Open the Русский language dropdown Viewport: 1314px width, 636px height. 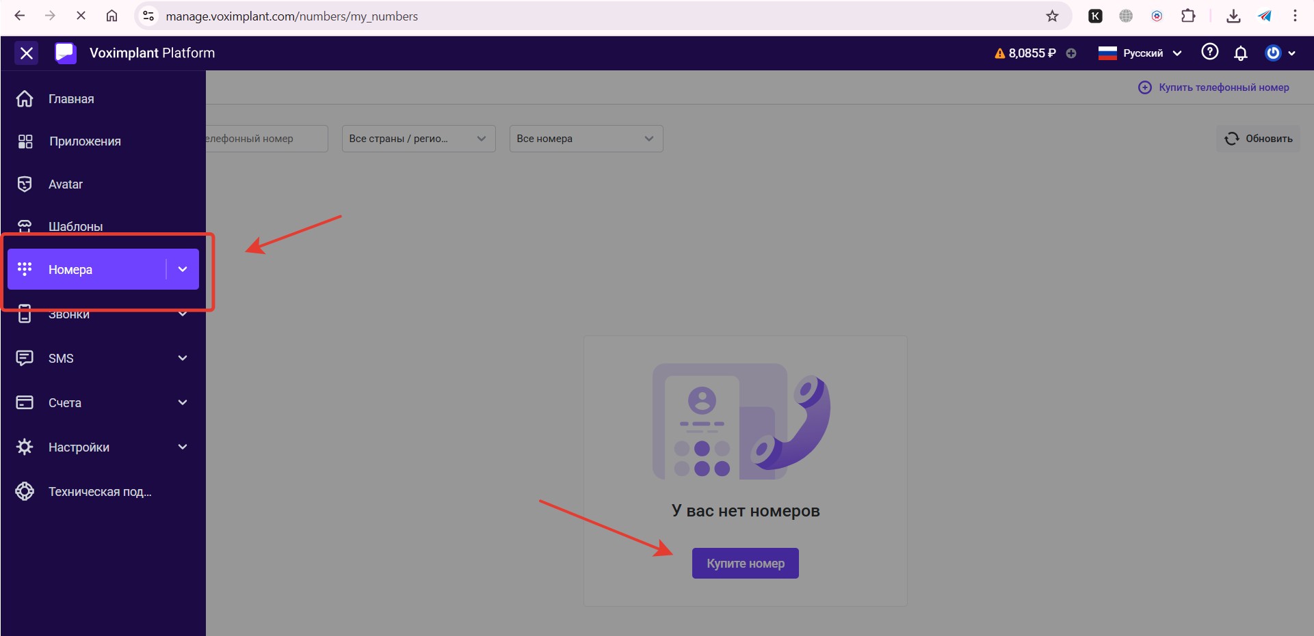[x=1141, y=53]
